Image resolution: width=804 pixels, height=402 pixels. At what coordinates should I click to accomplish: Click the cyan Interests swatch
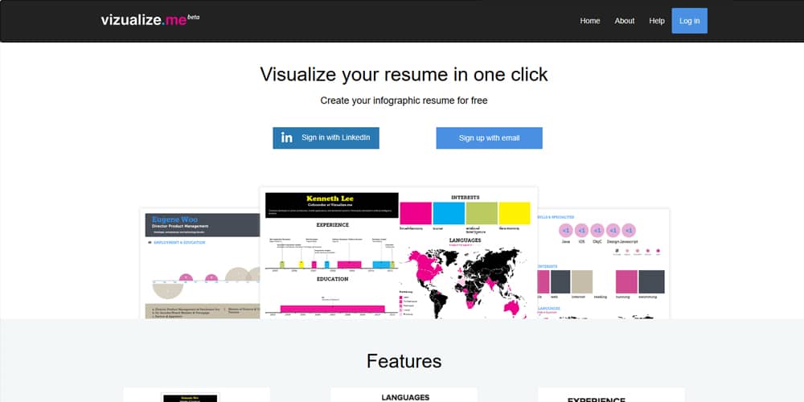(x=449, y=213)
